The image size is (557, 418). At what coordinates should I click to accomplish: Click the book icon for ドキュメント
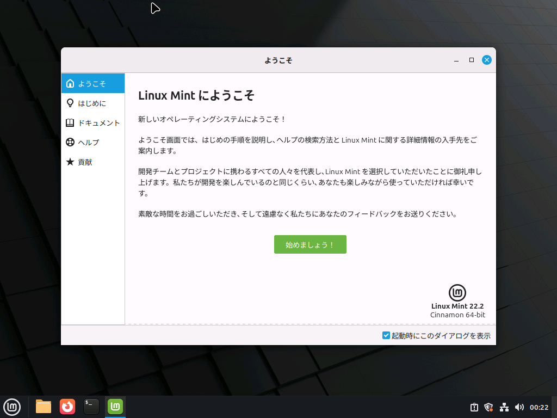click(70, 122)
